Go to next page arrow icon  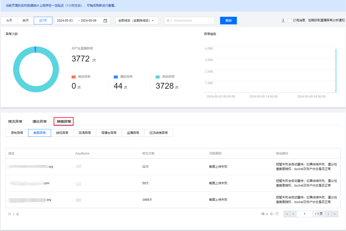328,214
